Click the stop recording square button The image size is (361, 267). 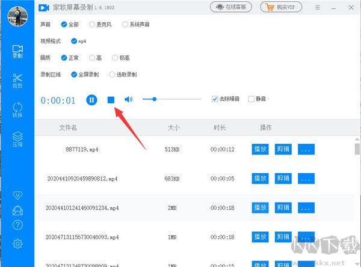coord(111,100)
